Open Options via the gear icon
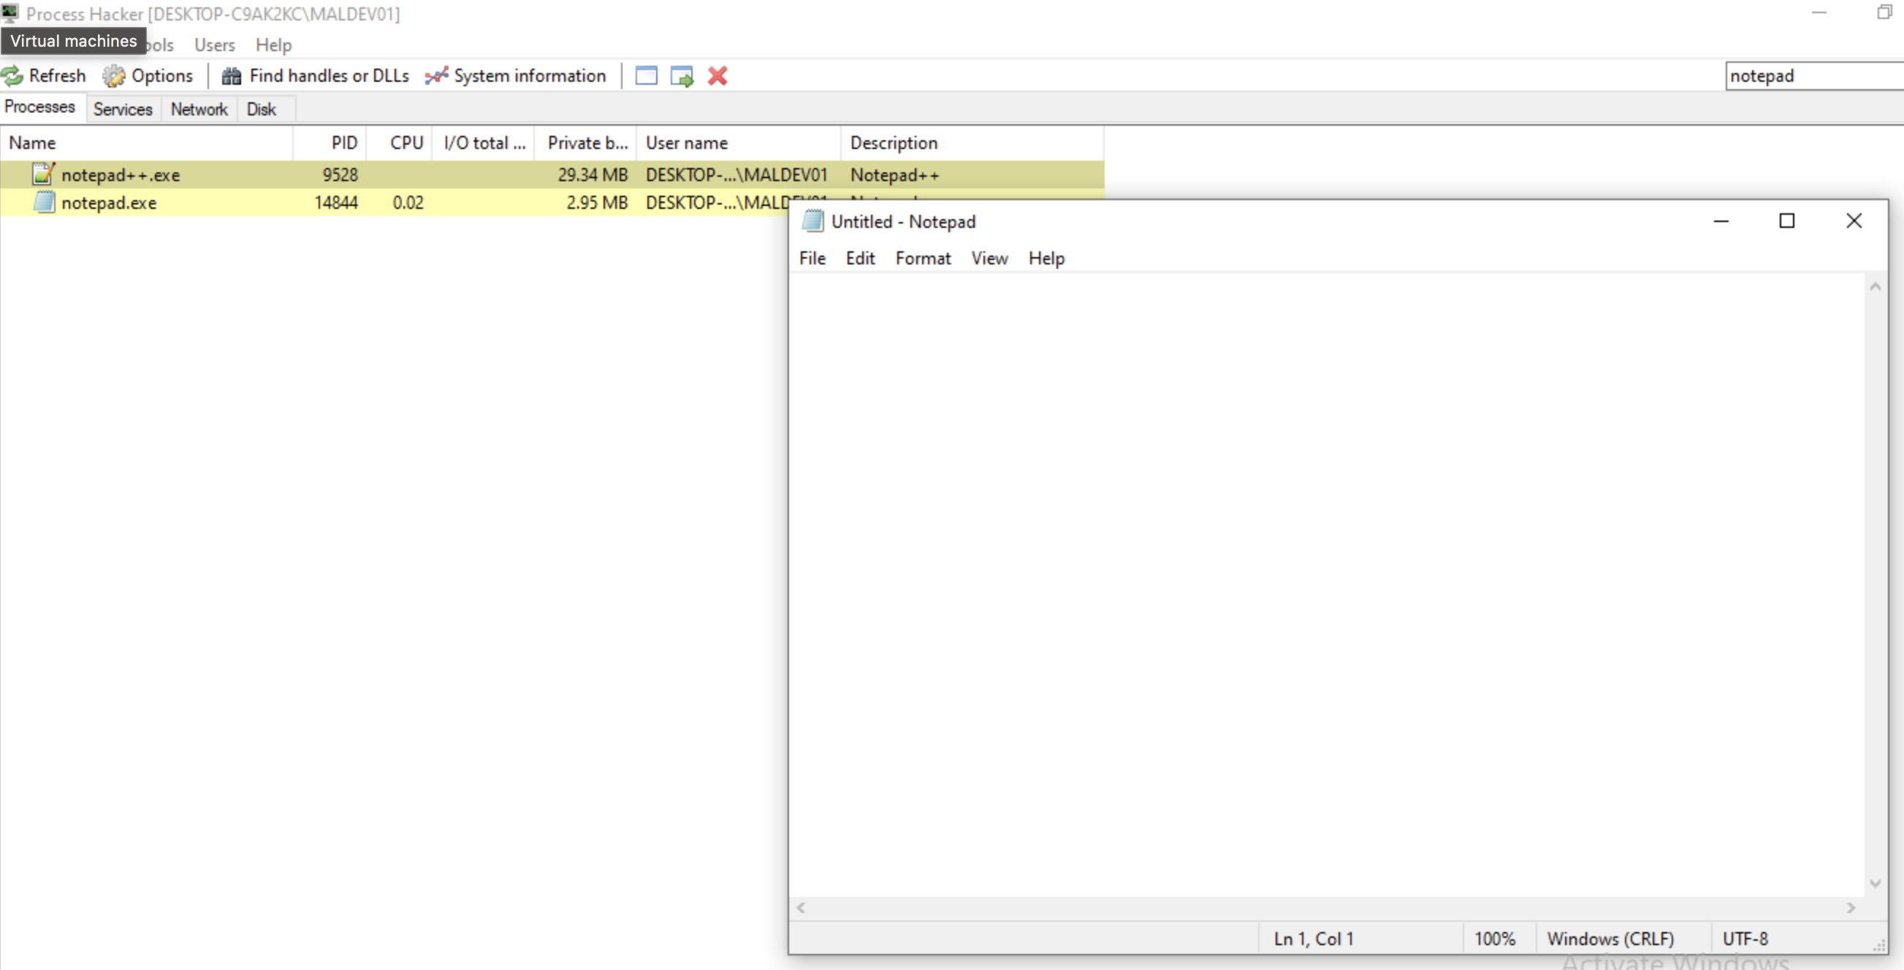Screen dimensions: 1904x970 pyautogui.click(x=114, y=75)
